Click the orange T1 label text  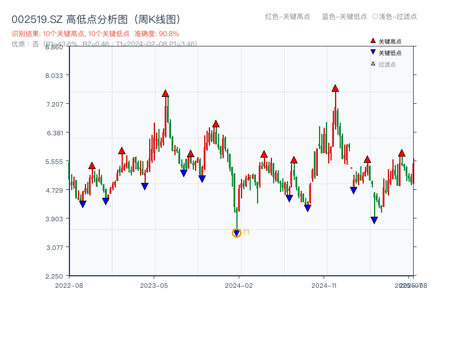tap(246, 232)
